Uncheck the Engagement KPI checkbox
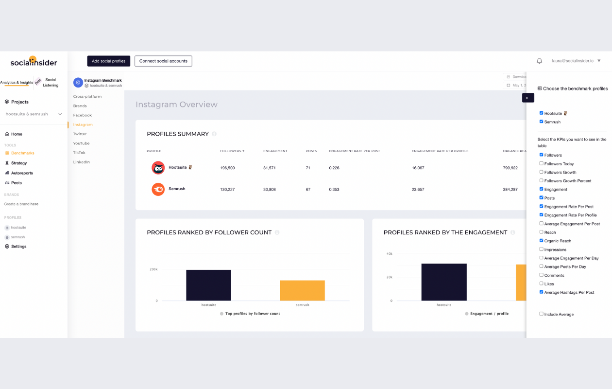This screenshot has width=612, height=389. click(x=542, y=189)
